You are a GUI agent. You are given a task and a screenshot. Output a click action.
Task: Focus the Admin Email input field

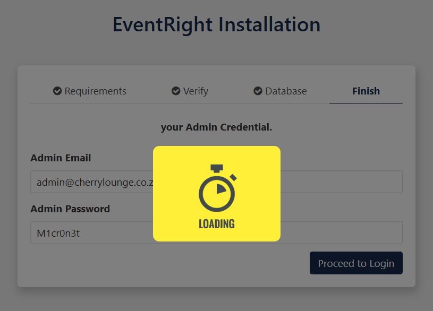click(x=217, y=182)
